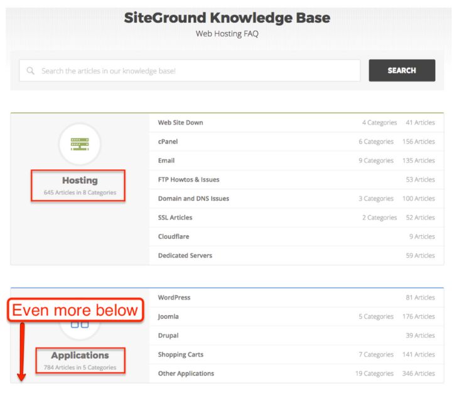Click '156 Articles' in cPanel row
Image resolution: width=452 pixels, height=393 pixels.
(419, 142)
